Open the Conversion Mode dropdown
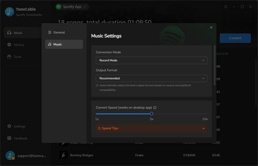Image resolution: width=258 pixels, height=166 pixels. [x=151, y=60]
